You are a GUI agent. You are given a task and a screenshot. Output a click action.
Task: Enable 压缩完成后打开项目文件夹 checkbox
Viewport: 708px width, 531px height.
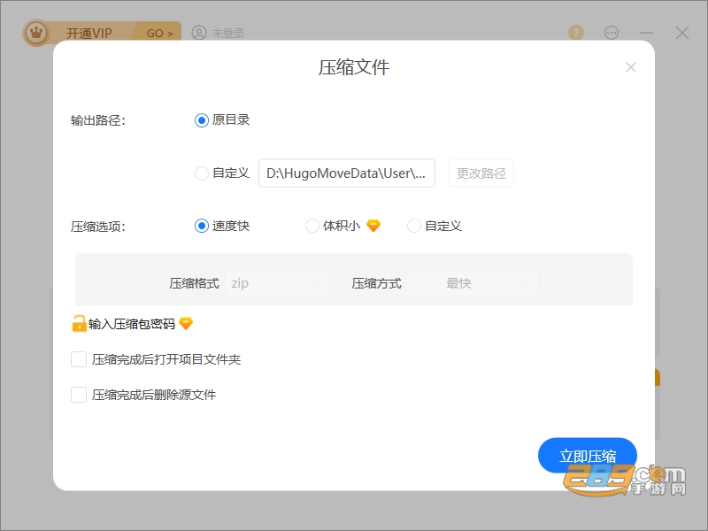point(79,359)
